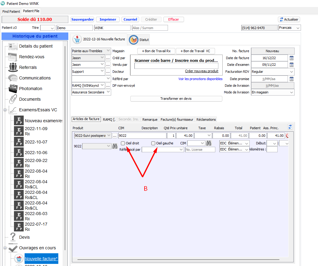Image resolution: width=318 pixels, height=266 pixels.
Task: Click refresh icon above invoice items
Action: [290, 127]
